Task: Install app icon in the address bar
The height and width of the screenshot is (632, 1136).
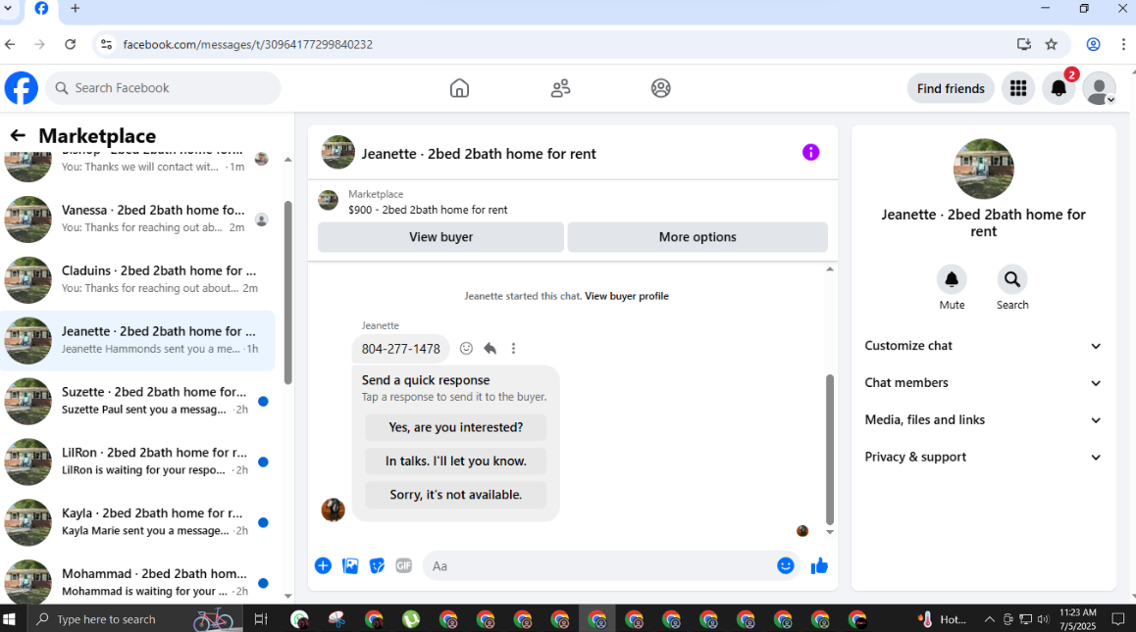Action: (1024, 44)
